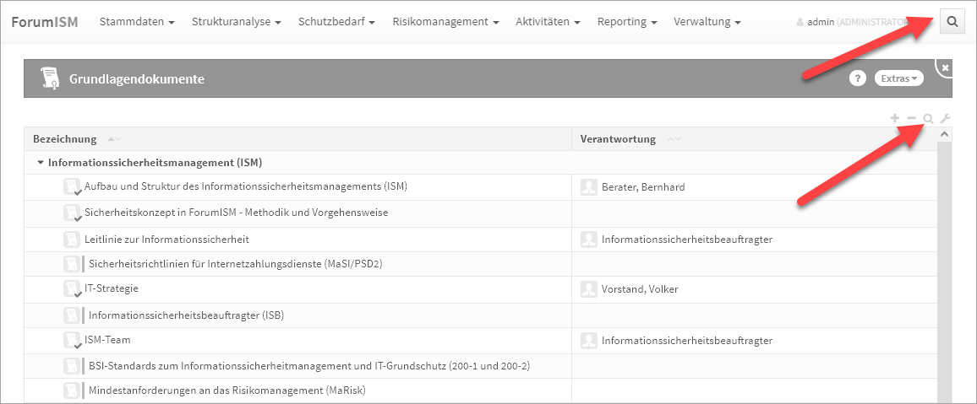Click the ForumISM logo link
This screenshot has height=404, width=977.
(x=45, y=22)
